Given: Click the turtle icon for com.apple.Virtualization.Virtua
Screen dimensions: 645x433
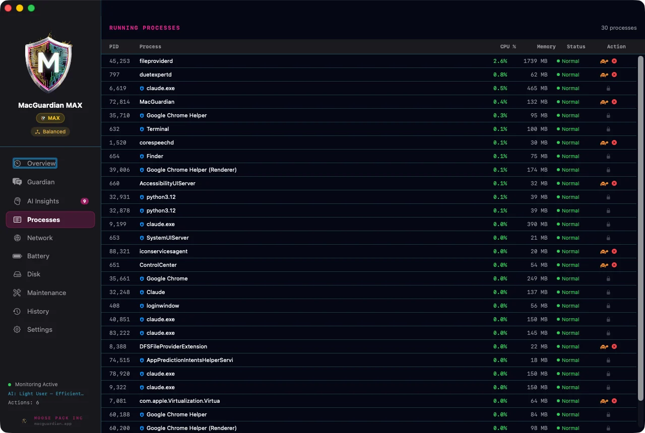Looking at the screenshot, I should [604, 401].
